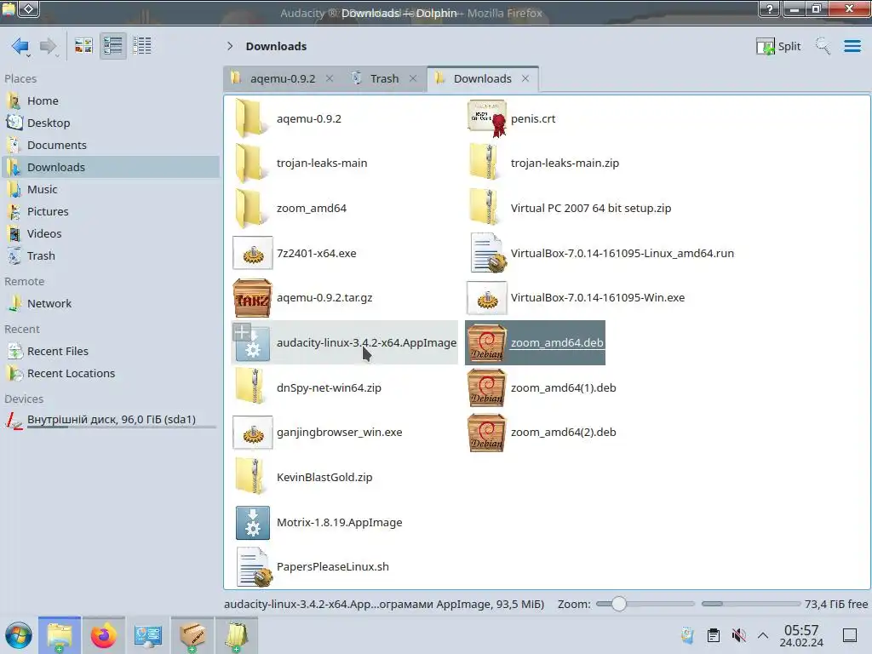Select audacity-linux-3.4.2-x64.AppImage file name
Viewport: 872px width, 654px height.
(x=366, y=342)
